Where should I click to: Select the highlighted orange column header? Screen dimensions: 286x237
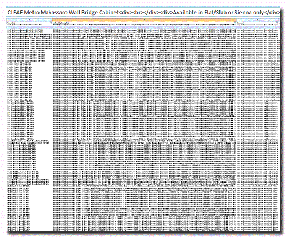pos(145,20)
